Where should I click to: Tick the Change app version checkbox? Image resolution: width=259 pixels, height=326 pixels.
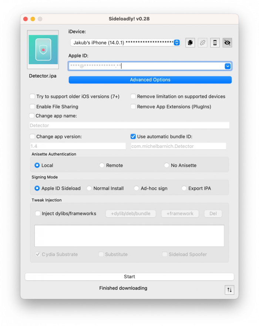click(x=32, y=136)
